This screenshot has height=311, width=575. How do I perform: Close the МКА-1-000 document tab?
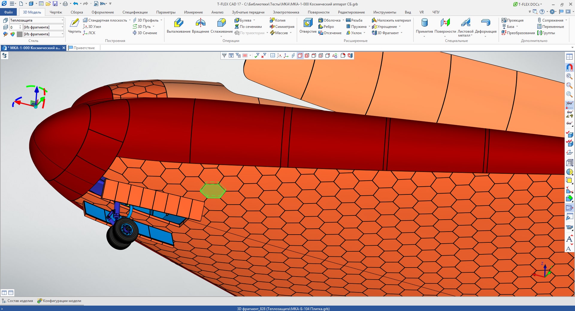(x=64, y=48)
